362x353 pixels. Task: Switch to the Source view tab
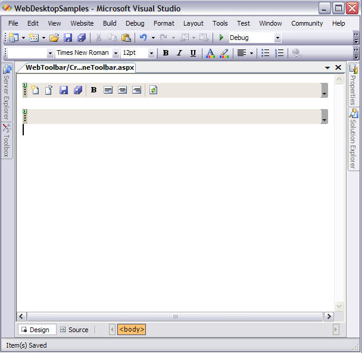point(74,330)
